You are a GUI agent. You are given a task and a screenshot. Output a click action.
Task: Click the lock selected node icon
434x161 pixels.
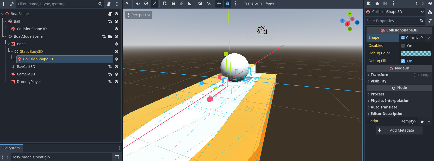pos(173,3)
